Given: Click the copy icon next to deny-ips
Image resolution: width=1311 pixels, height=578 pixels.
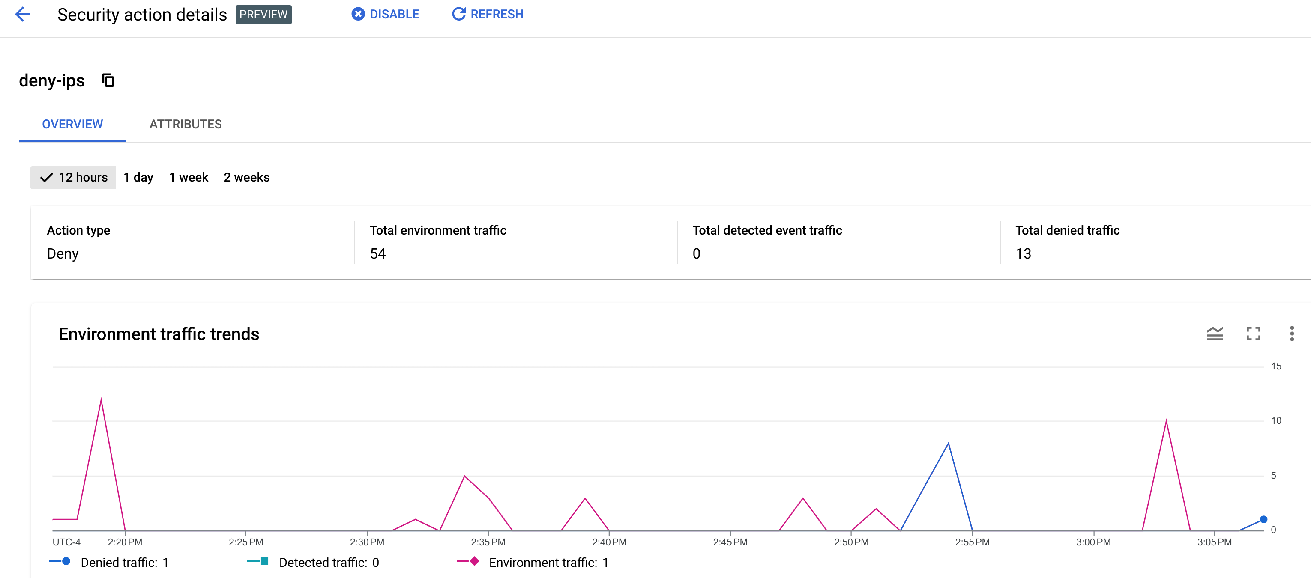Looking at the screenshot, I should pos(108,81).
